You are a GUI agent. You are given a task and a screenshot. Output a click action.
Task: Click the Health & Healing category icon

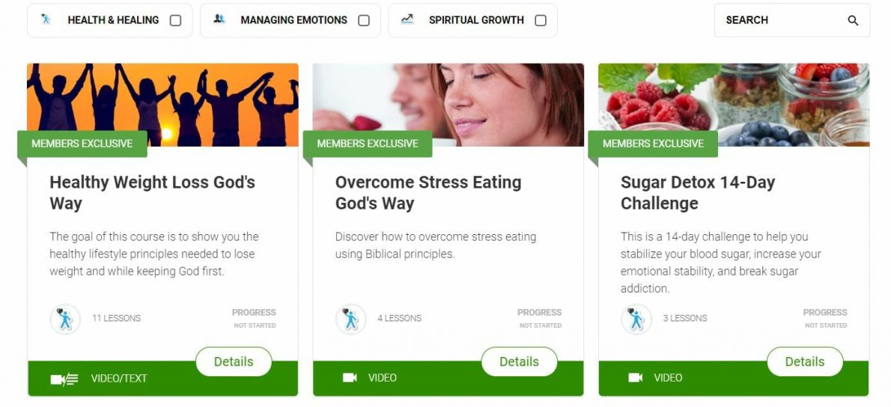[x=46, y=19]
